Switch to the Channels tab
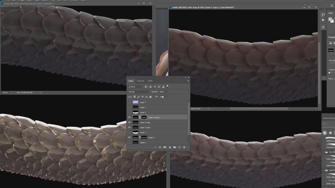 pyautogui.click(x=141, y=81)
